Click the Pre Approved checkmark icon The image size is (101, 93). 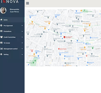tap(1, 25)
